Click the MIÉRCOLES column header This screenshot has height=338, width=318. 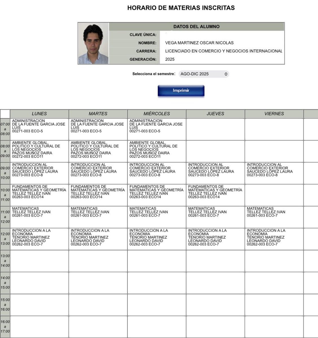click(157, 114)
